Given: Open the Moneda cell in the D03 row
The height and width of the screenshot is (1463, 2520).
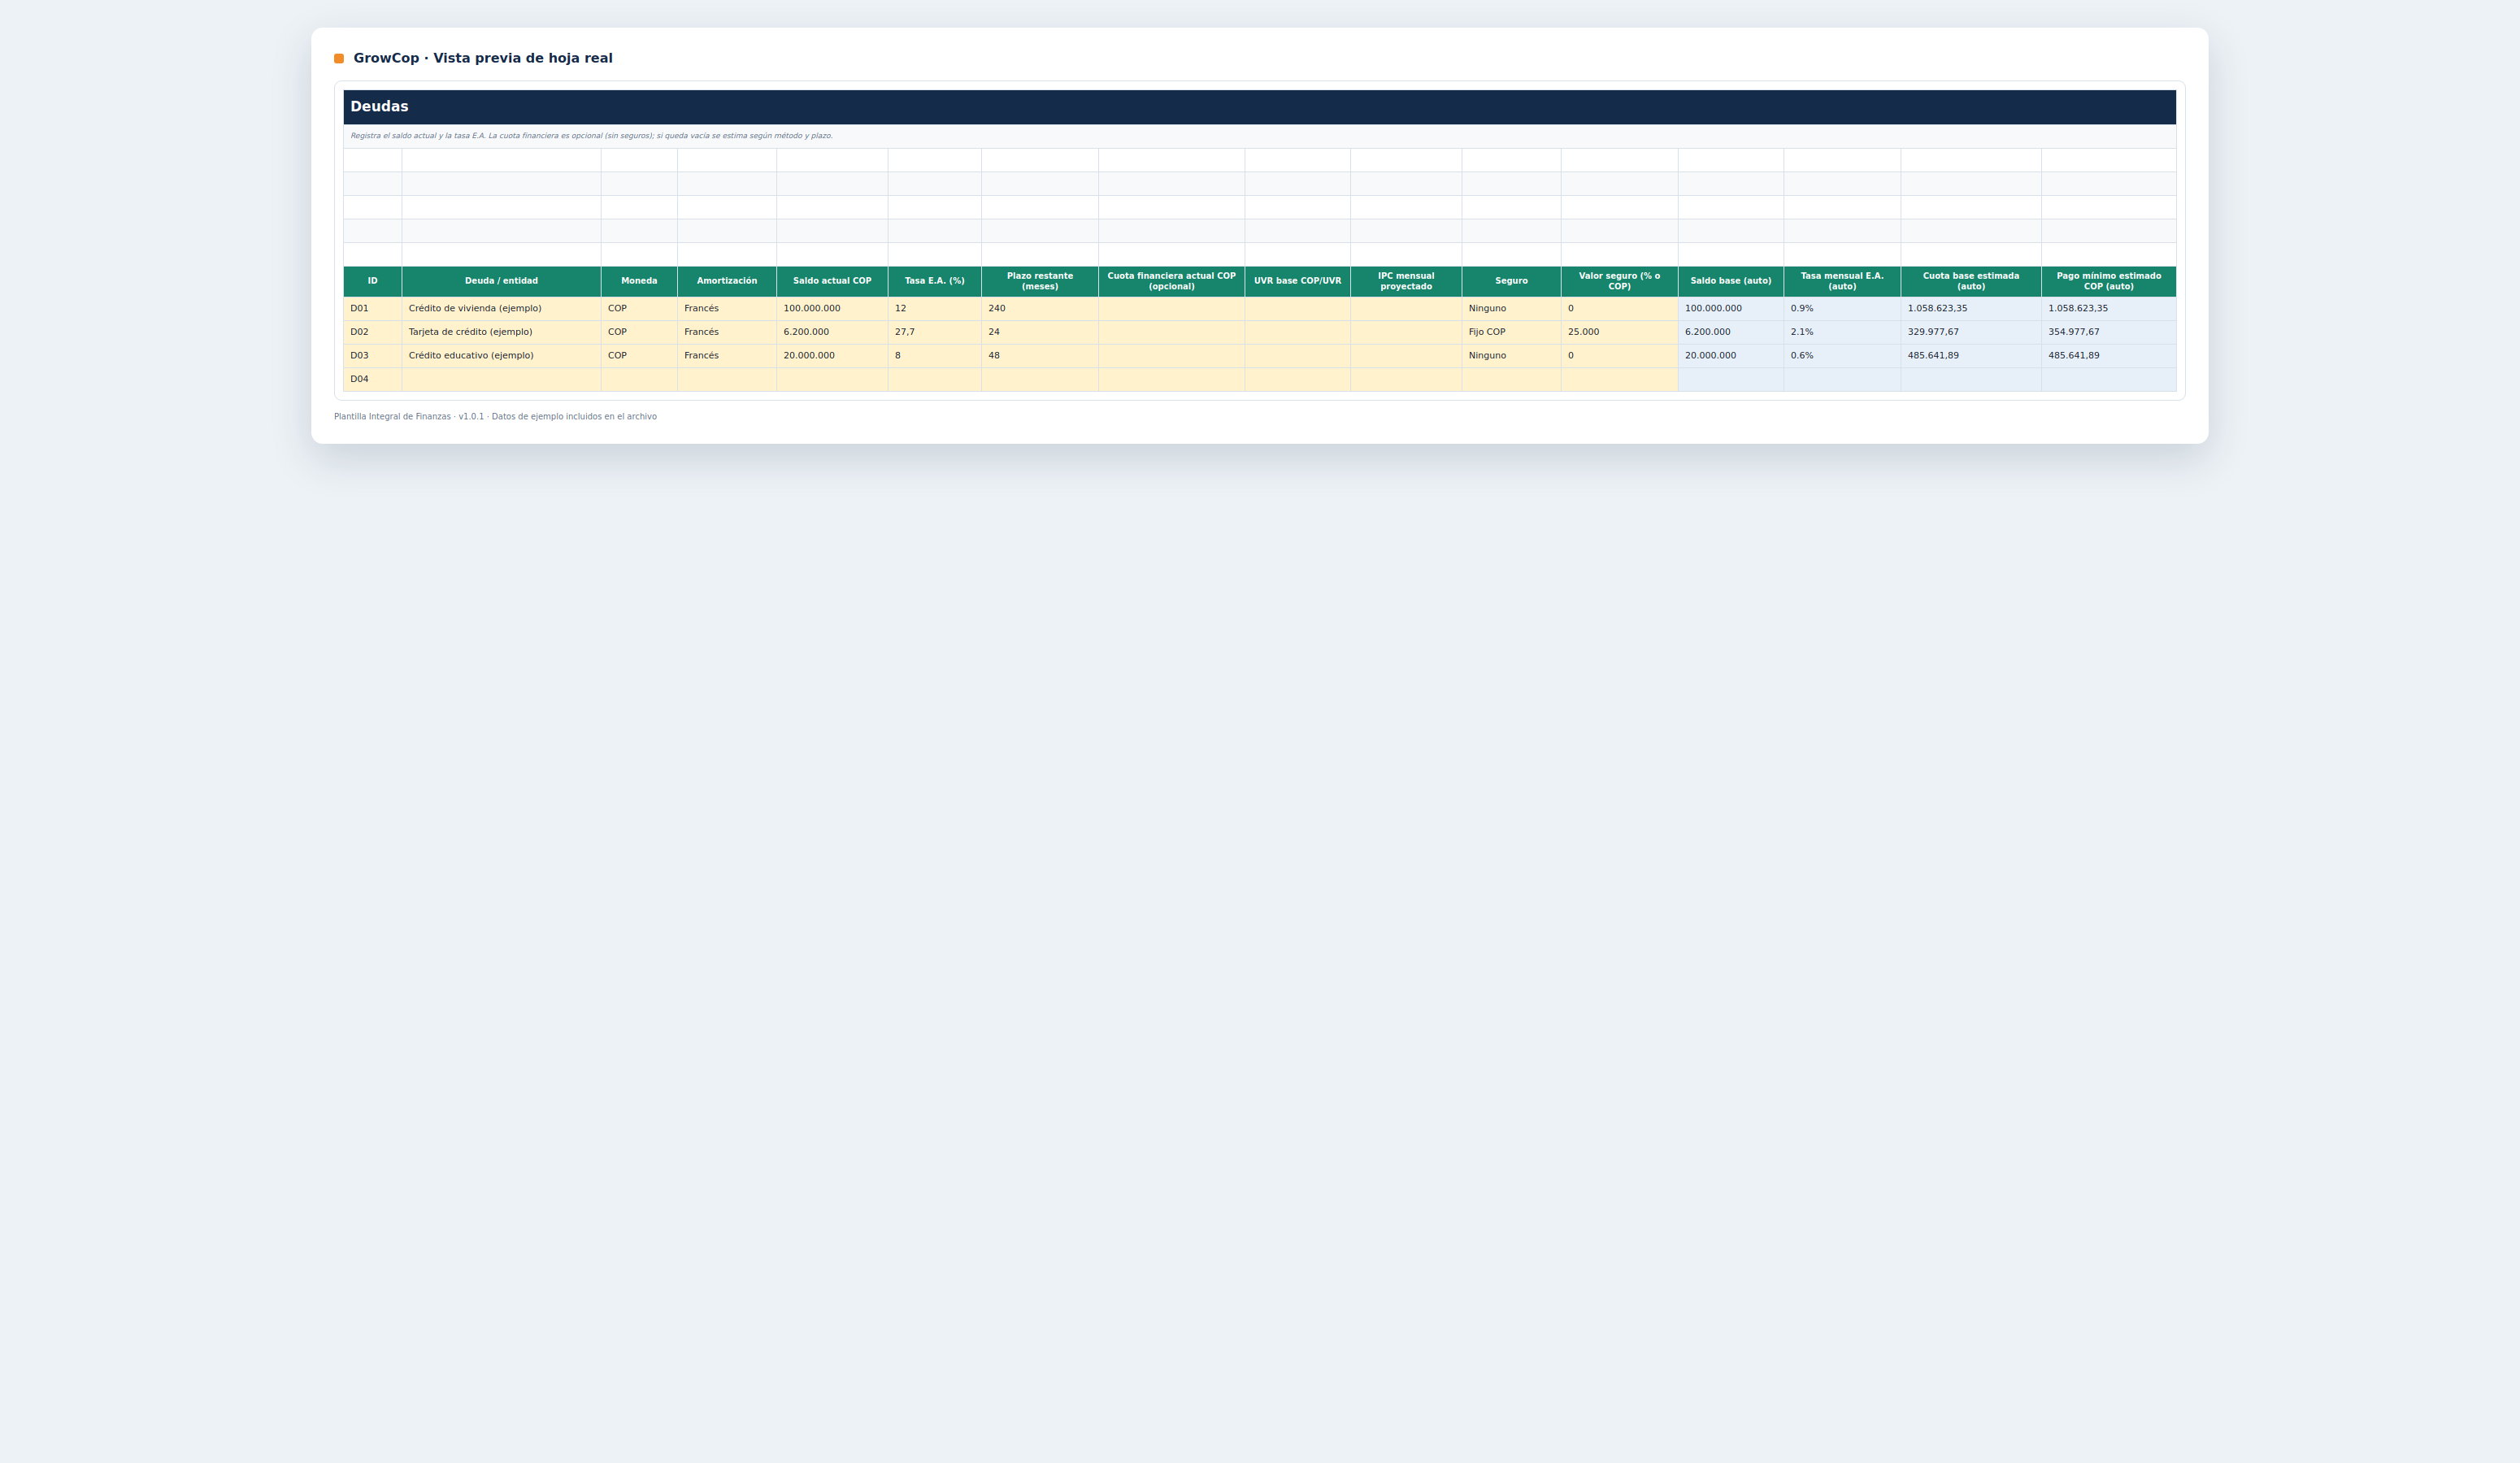Looking at the screenshot, I should coord(639,356).
